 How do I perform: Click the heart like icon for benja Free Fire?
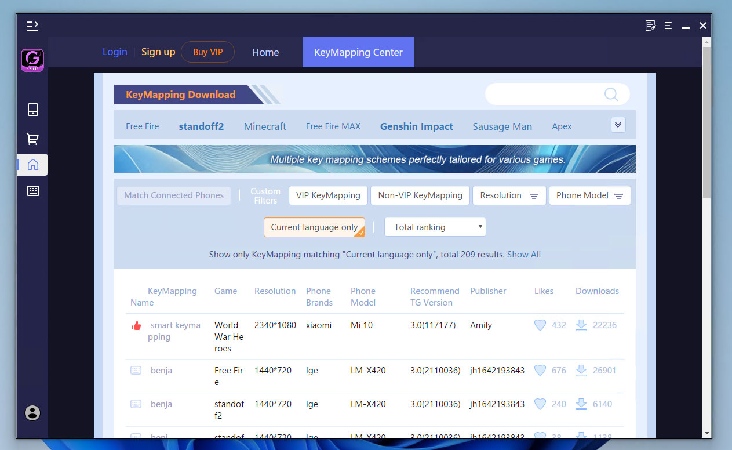pyautogui.click(x=540, y=371)
